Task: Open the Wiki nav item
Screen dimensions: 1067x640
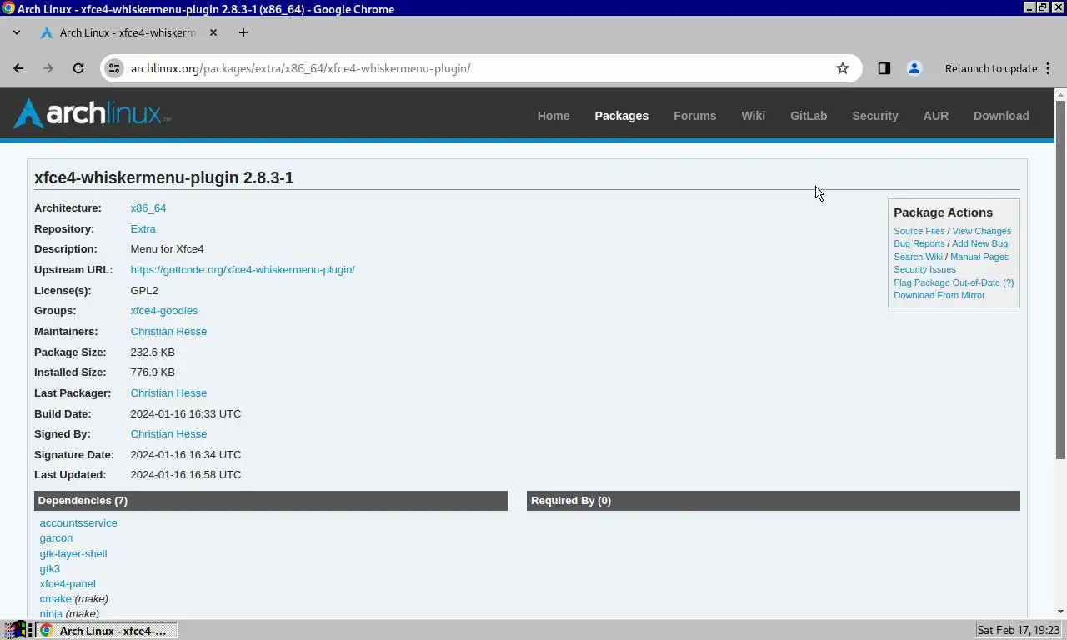Action: point(753,116)
